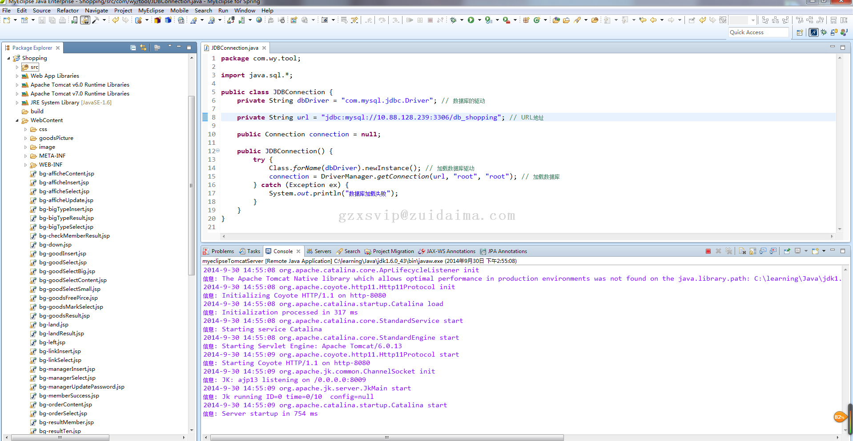
Task: Open the Debug button dropdown arrow
Action: [x=462, y=20]
